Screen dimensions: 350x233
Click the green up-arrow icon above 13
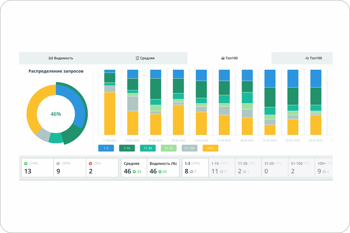click(26, 163)
